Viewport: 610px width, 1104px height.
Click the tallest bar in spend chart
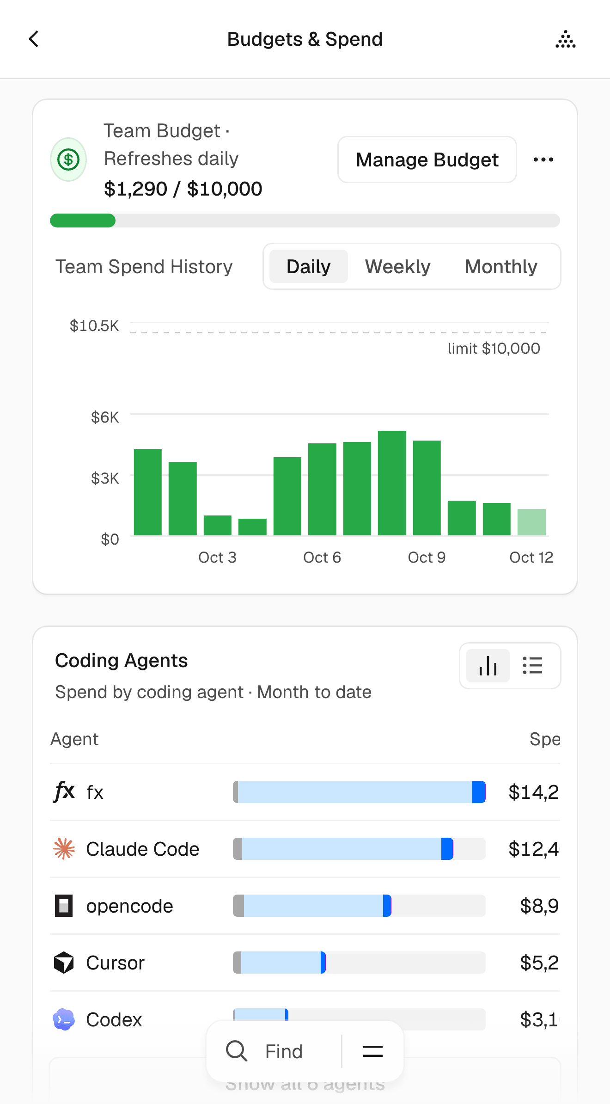392,483
